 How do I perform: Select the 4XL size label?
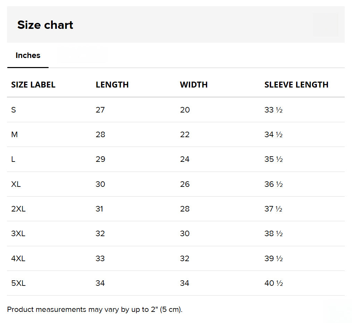click(x=18, y=259)
